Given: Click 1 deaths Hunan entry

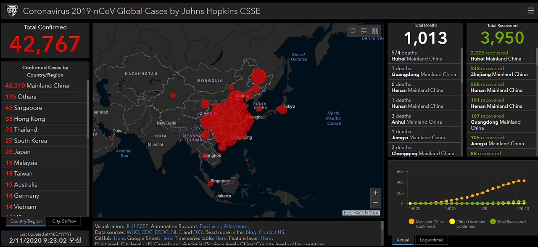Looking at the screenshot, I should coord(424,103).
